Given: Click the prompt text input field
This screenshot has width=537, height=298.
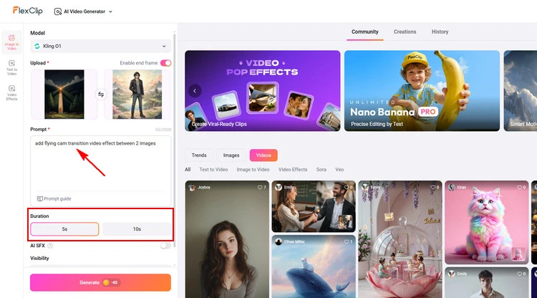Looking at the screenshot, I should click(x=100, y=165).
